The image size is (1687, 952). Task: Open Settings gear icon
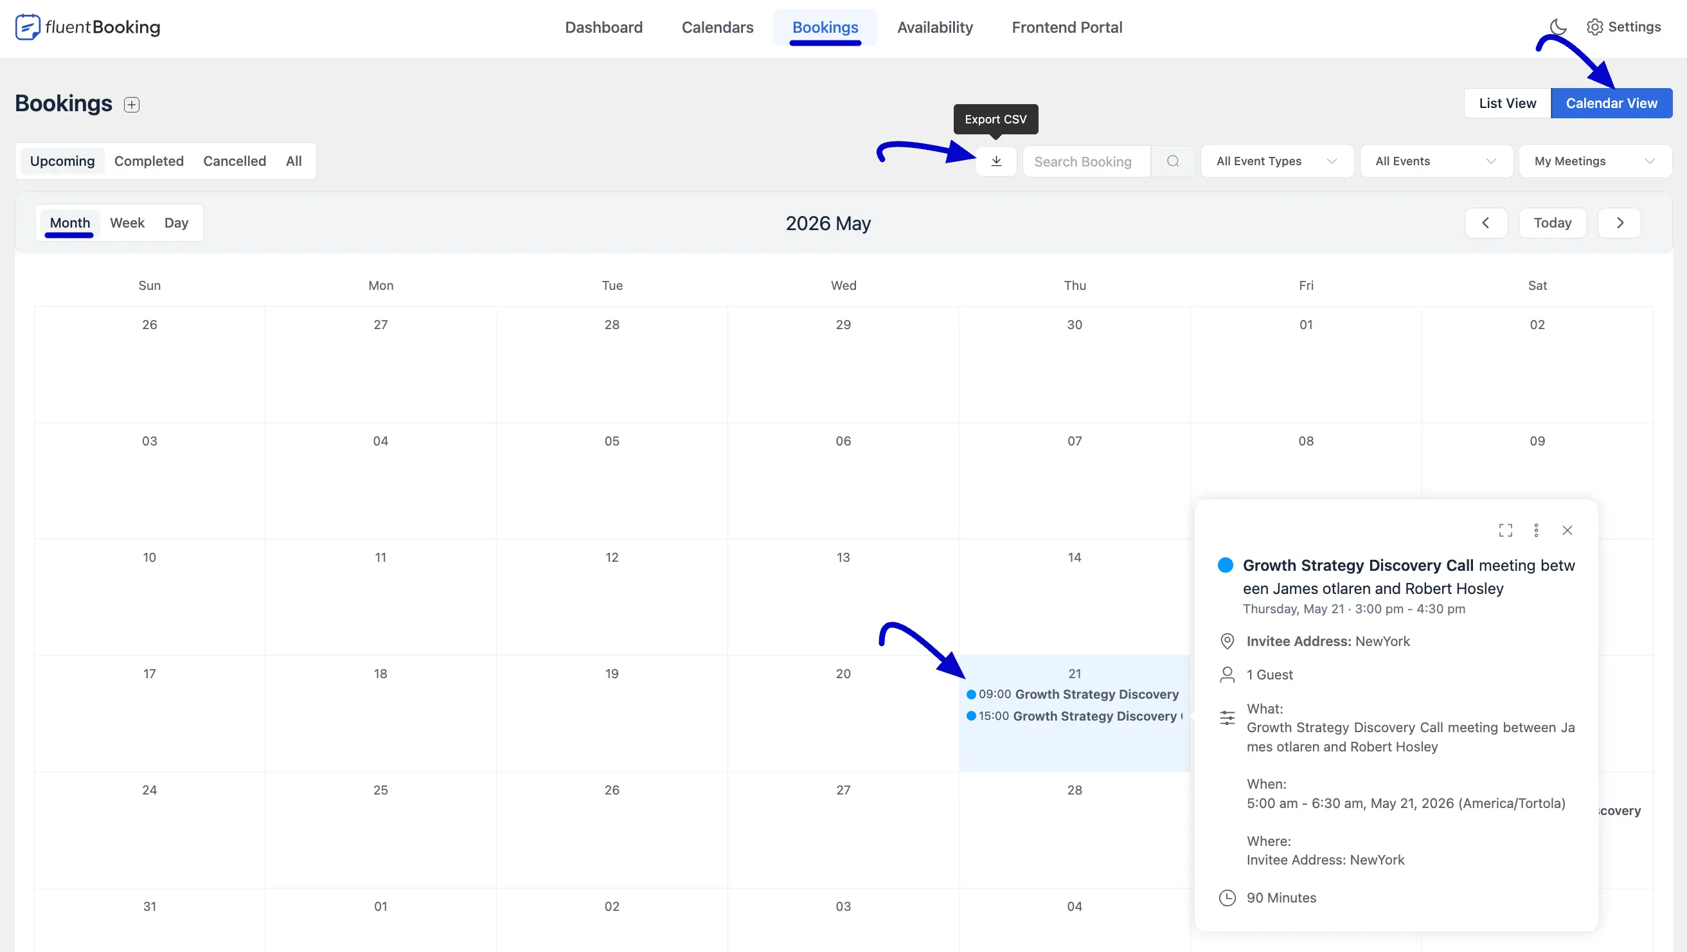point(1594,27)
